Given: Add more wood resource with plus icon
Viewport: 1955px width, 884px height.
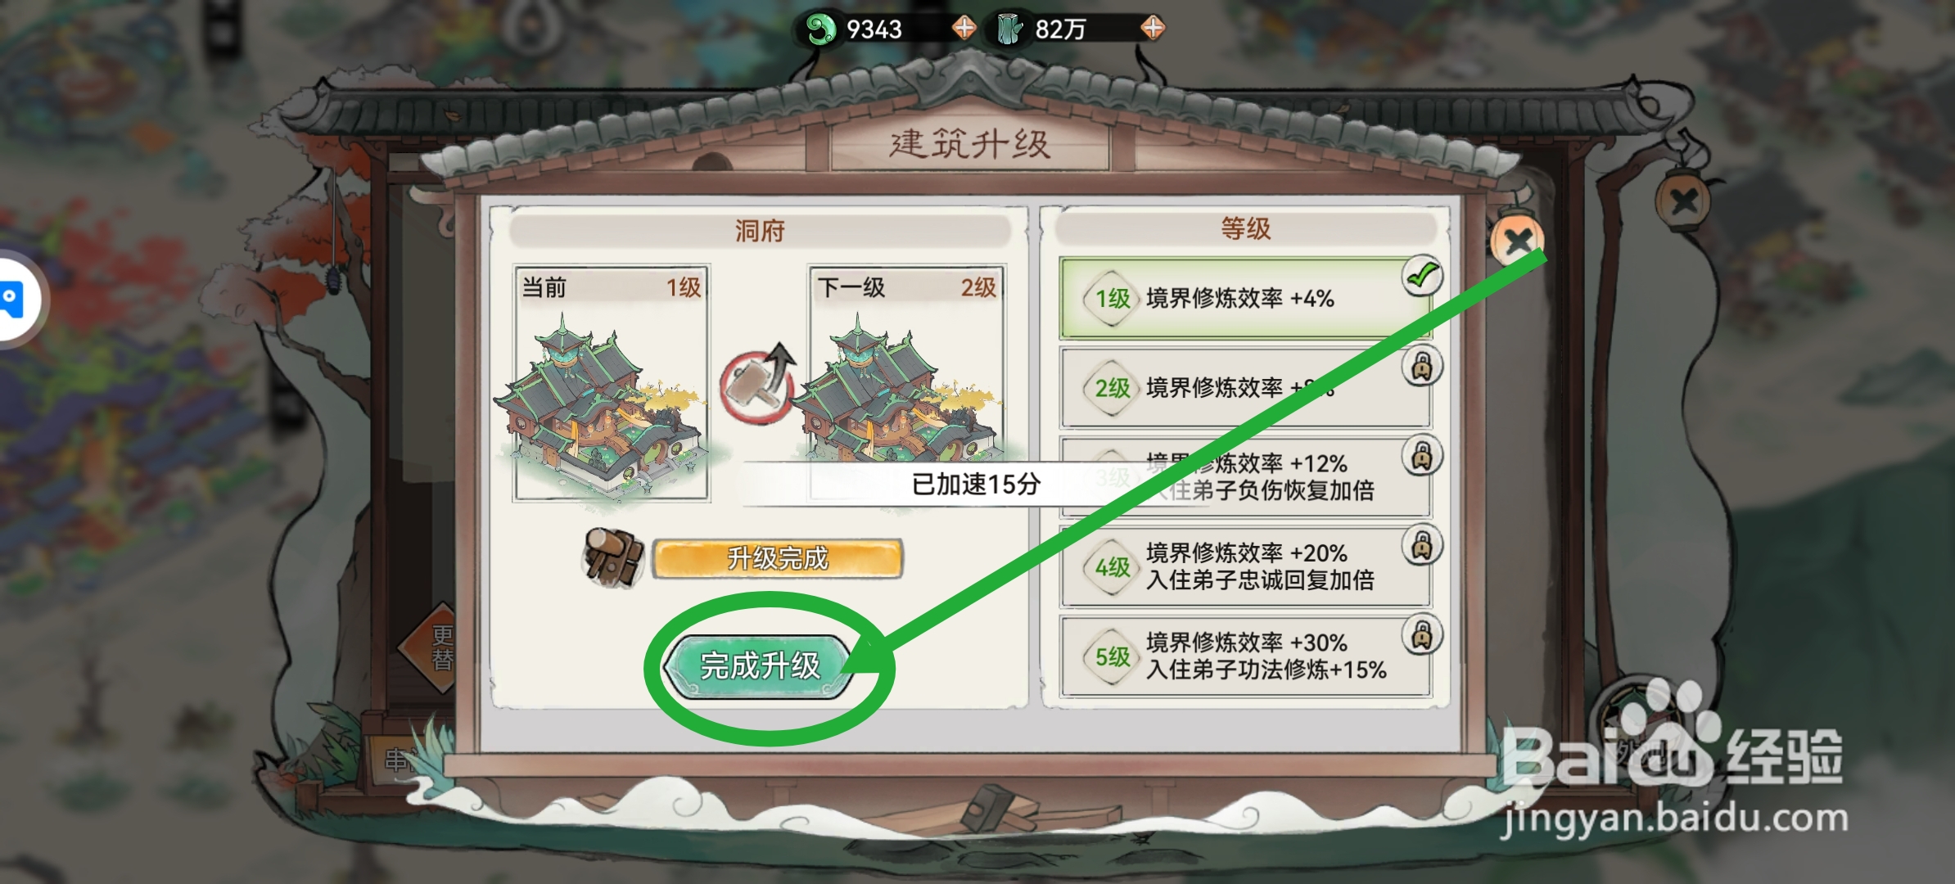Looking at the screenshot, I should click(x=1153, y=28).
